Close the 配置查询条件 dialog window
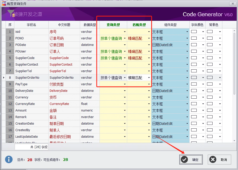Viewport: 238px width, 170px height. tap(233, 4)
